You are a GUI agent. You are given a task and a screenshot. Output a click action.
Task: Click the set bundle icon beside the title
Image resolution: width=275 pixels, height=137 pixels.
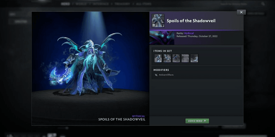tap(158, 21)
